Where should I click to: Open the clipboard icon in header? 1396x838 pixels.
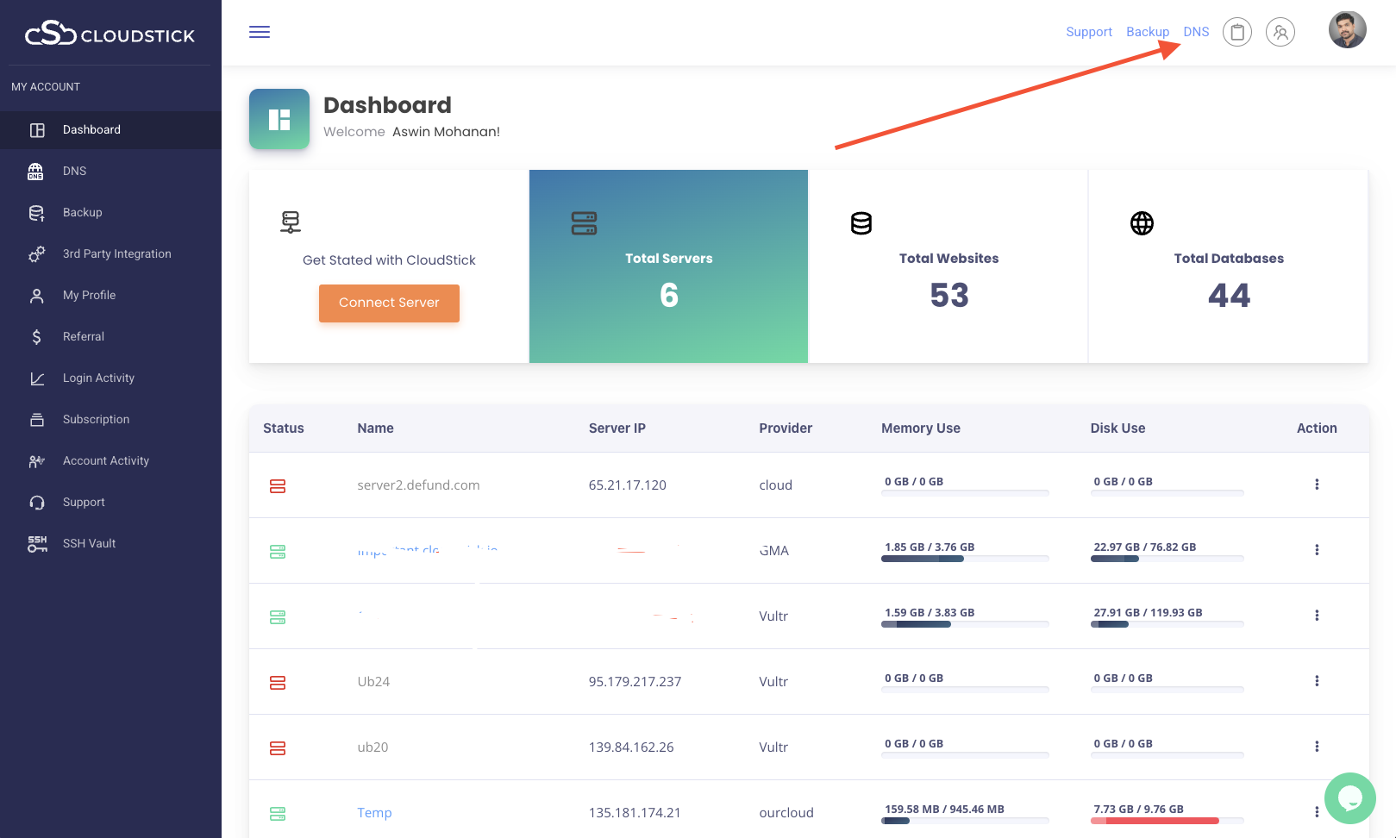(1236, 32)
